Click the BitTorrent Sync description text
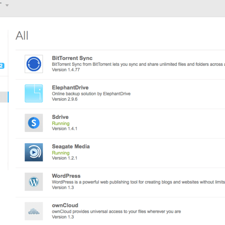 [138, 64]
